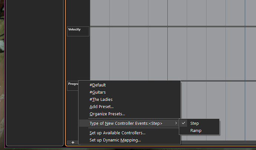The height and width of the screenshot is (150, 256).
Task: Click the Program lane label
Action: pos(72,84)
